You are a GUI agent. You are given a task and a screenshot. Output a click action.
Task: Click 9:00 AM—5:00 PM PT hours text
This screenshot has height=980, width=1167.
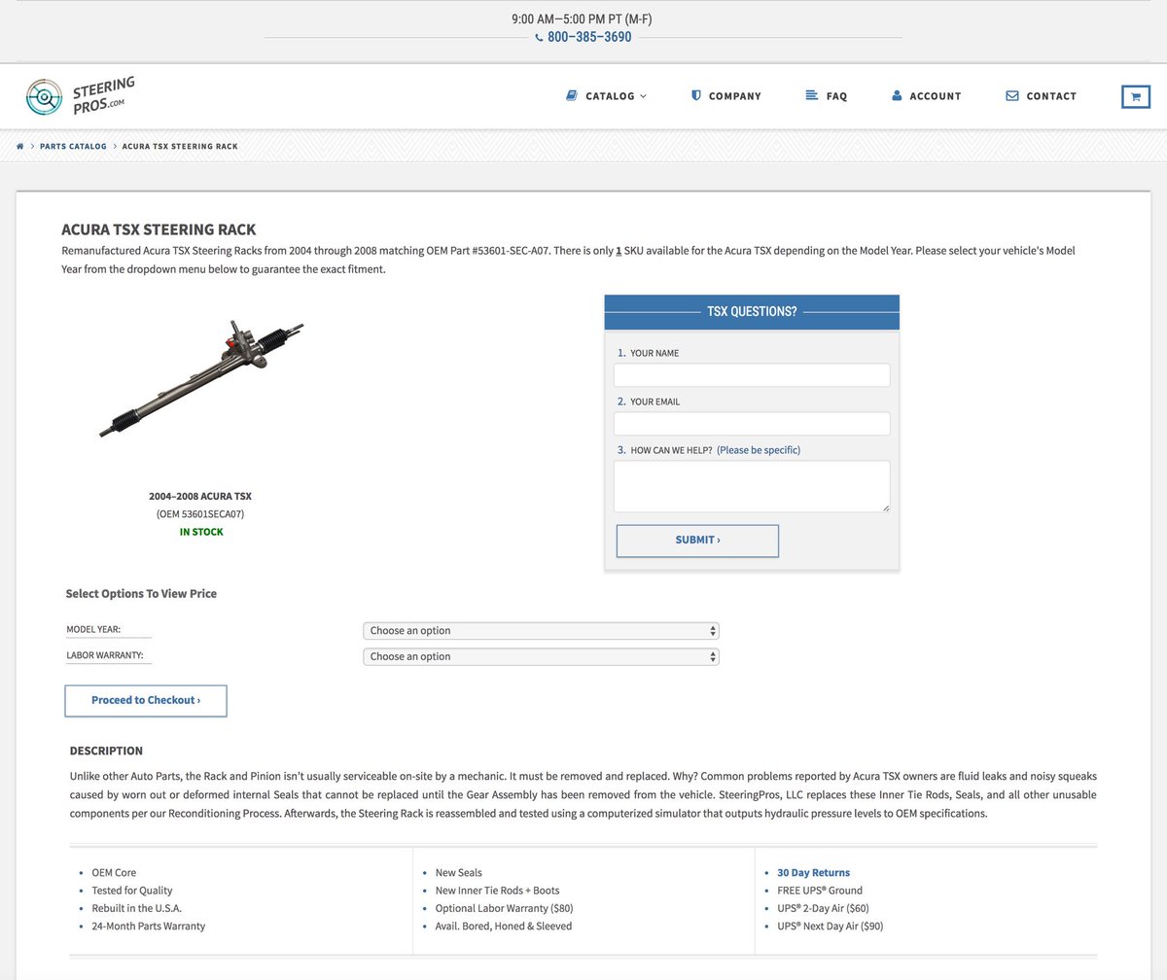click(x=583, y=18)
